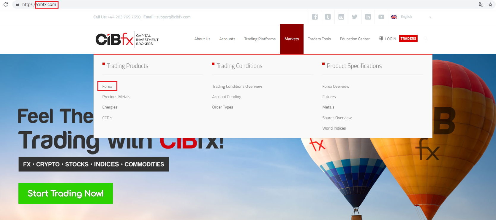The image size is (496, 220).
Task: Click the search magnifier icon in navbar
Action: point(426,39)
